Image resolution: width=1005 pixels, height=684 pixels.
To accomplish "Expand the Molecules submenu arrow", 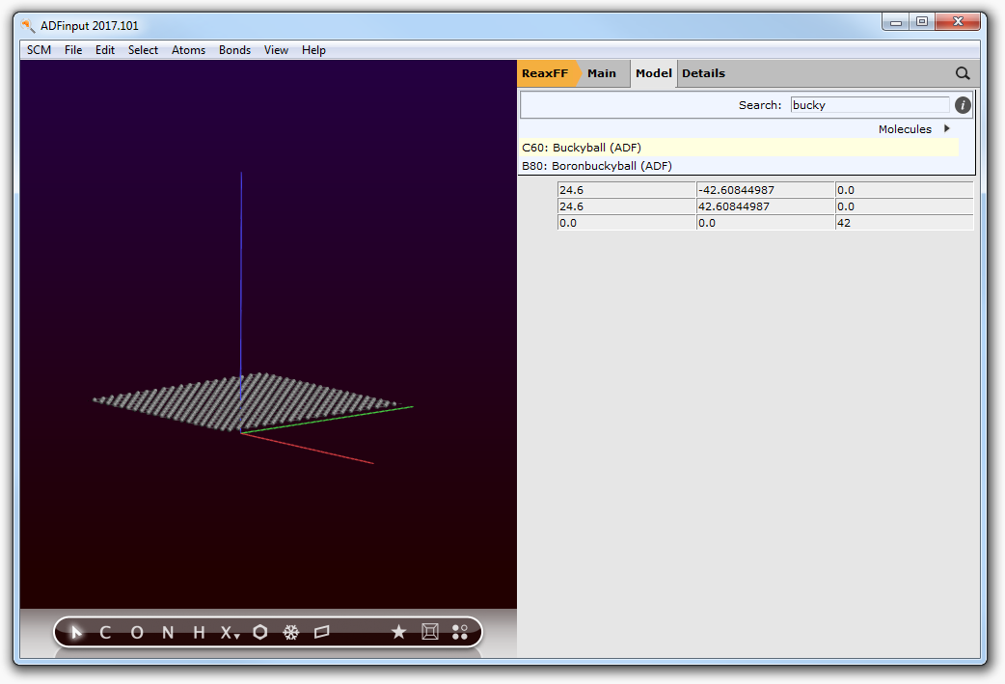I will point(947,129).
